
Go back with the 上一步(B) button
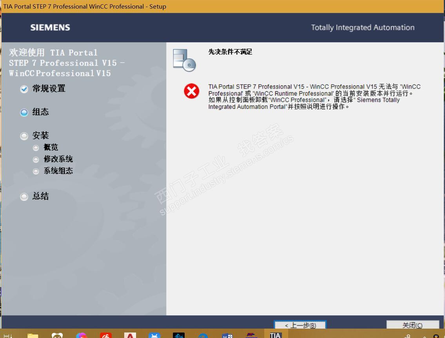[x=300, y=325]
